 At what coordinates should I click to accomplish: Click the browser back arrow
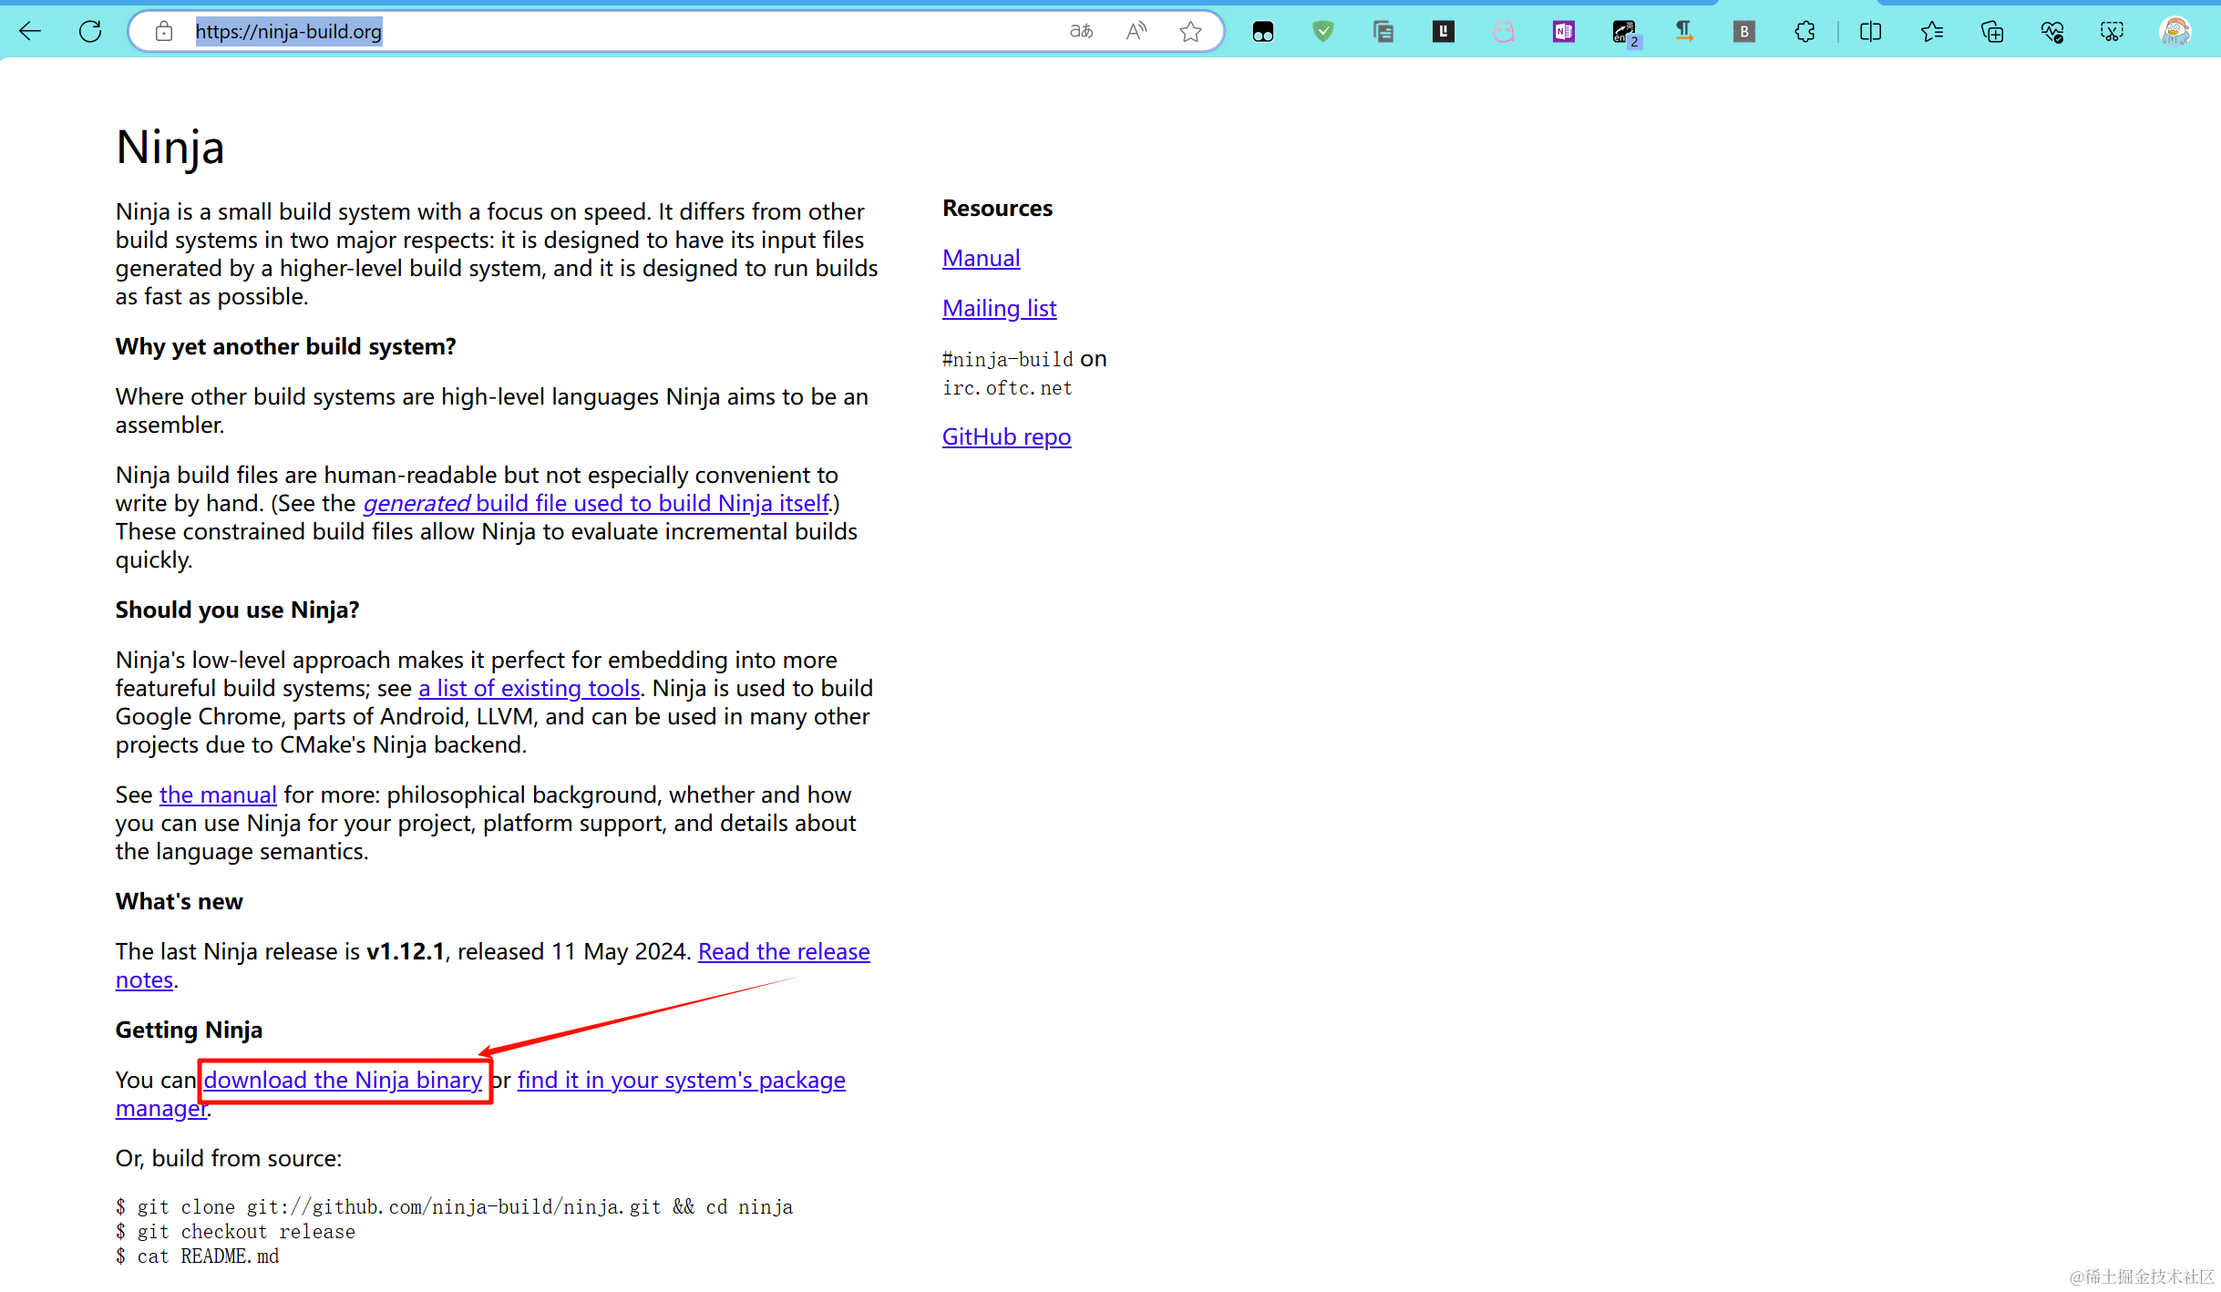30,32
